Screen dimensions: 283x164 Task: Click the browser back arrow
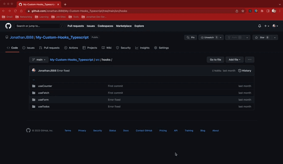[x=4, y=11]
